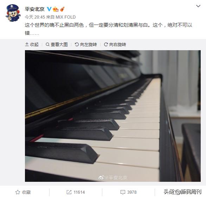Rotate image left with 向左旋转
The height and width of the screenshot is (199, 206).
(86, 45)
